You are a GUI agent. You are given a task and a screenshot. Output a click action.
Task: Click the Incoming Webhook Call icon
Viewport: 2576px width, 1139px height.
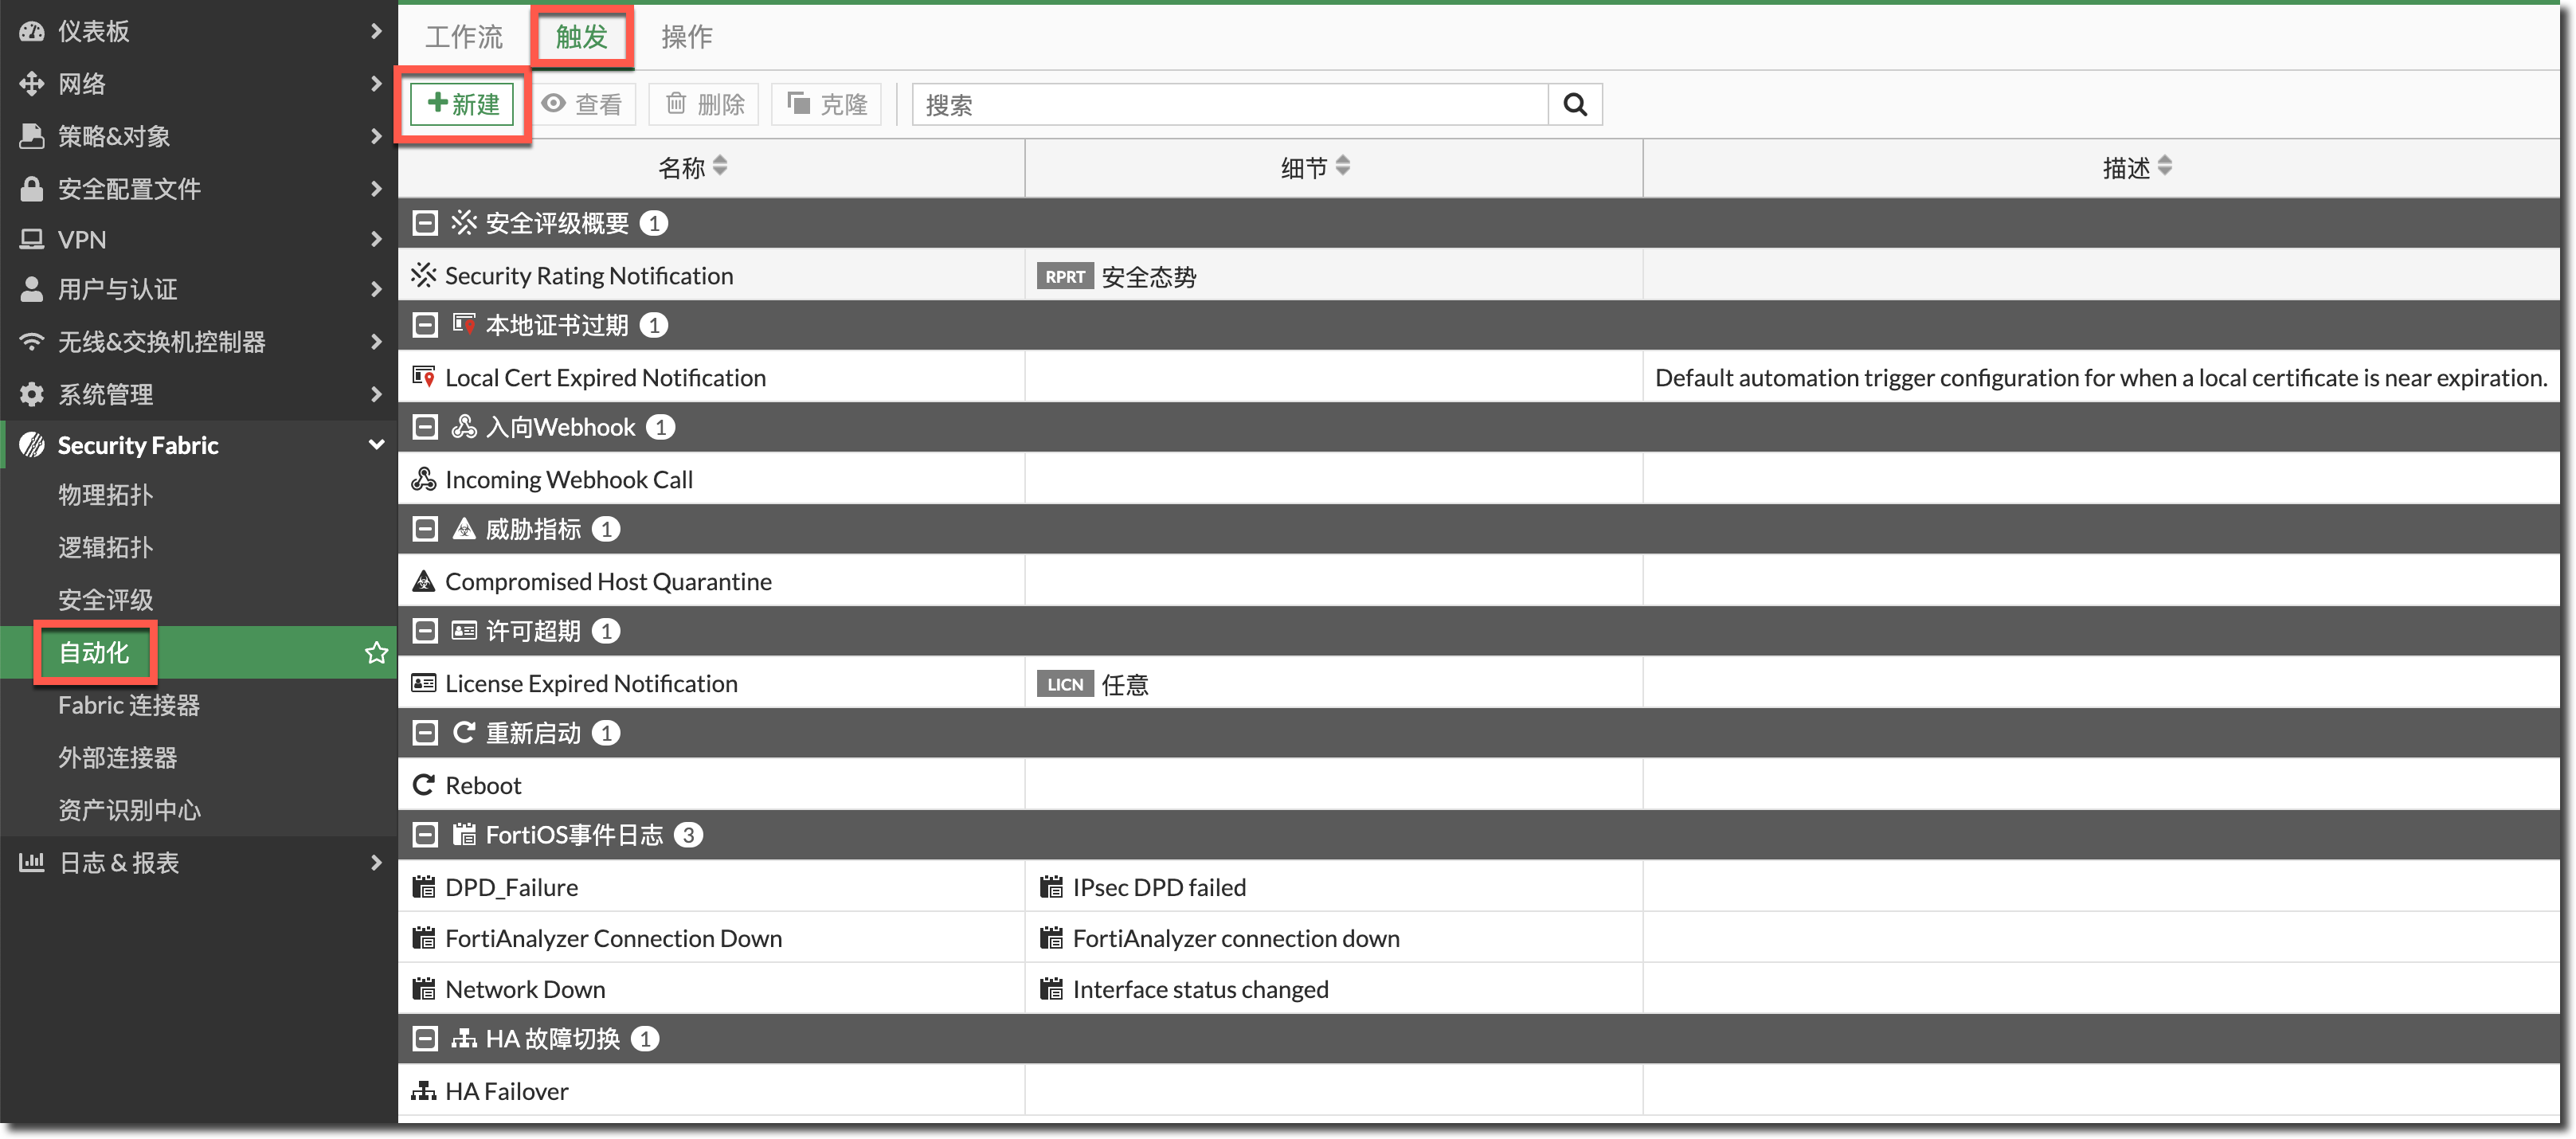[424, 479]
